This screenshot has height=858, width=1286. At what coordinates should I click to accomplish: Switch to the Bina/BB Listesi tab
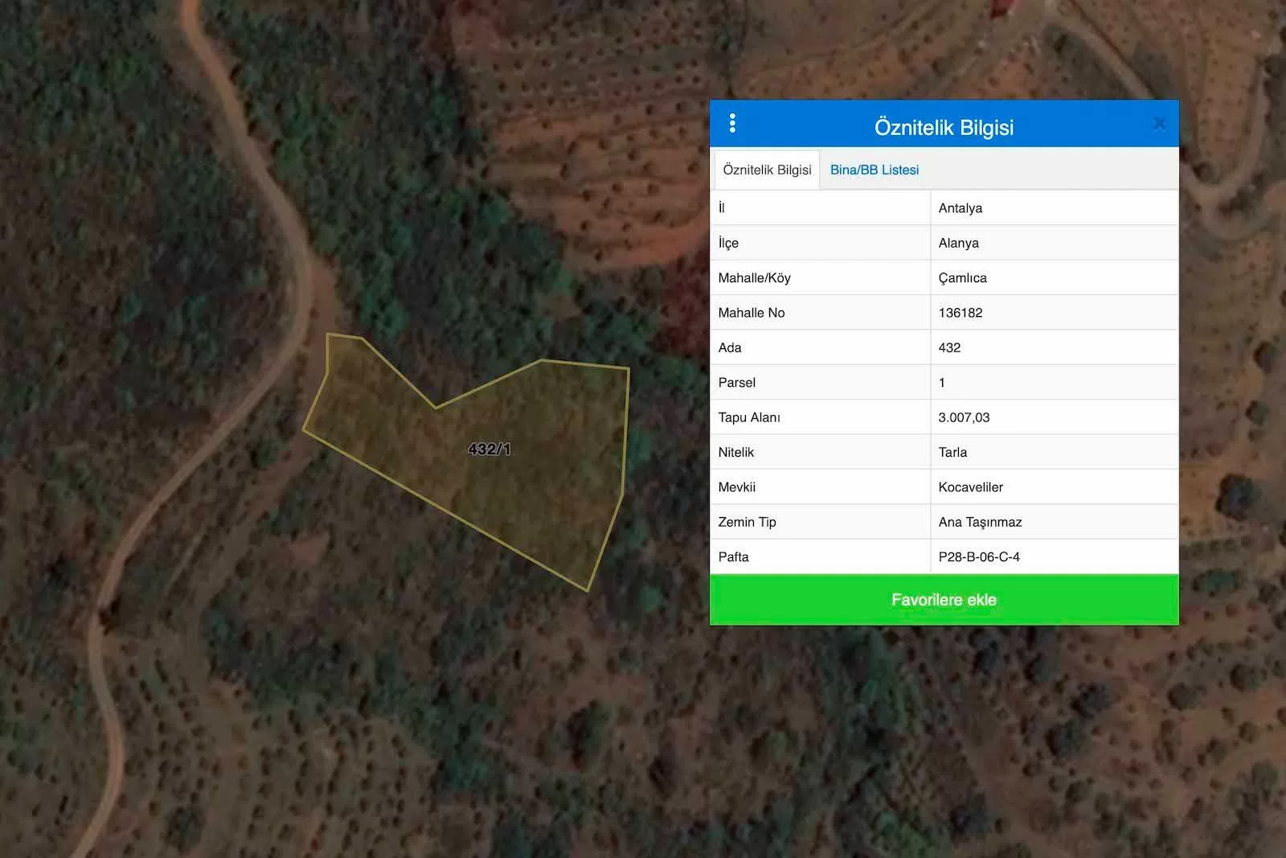(x=874, y=170)
